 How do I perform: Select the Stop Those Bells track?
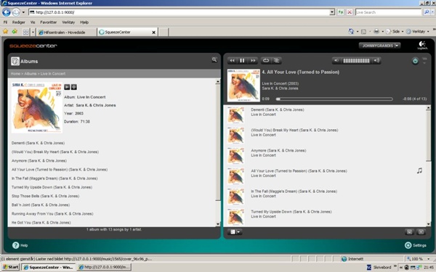45,197
